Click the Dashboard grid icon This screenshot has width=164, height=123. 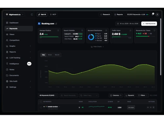click(x=7, y=23)
